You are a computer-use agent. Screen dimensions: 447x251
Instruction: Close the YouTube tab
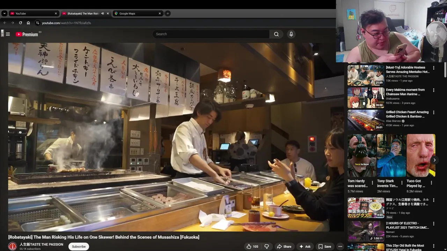tap(56, 13)
